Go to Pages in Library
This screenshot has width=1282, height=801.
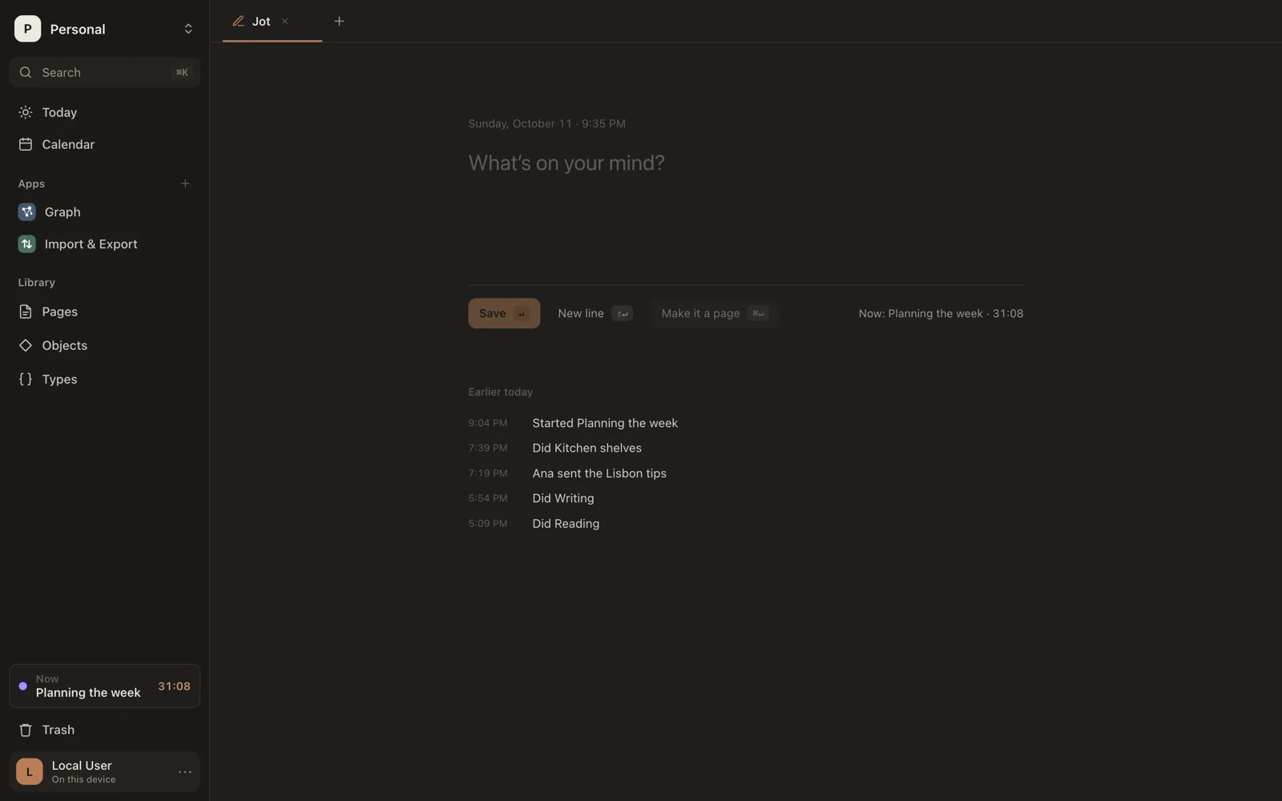point(104,312)
